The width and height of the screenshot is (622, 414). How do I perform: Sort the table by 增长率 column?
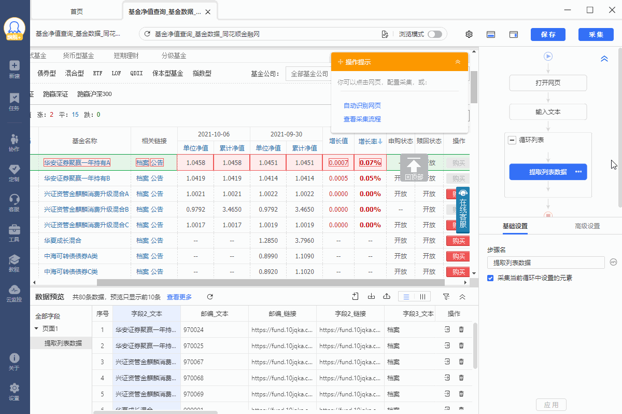pos(370,141)
